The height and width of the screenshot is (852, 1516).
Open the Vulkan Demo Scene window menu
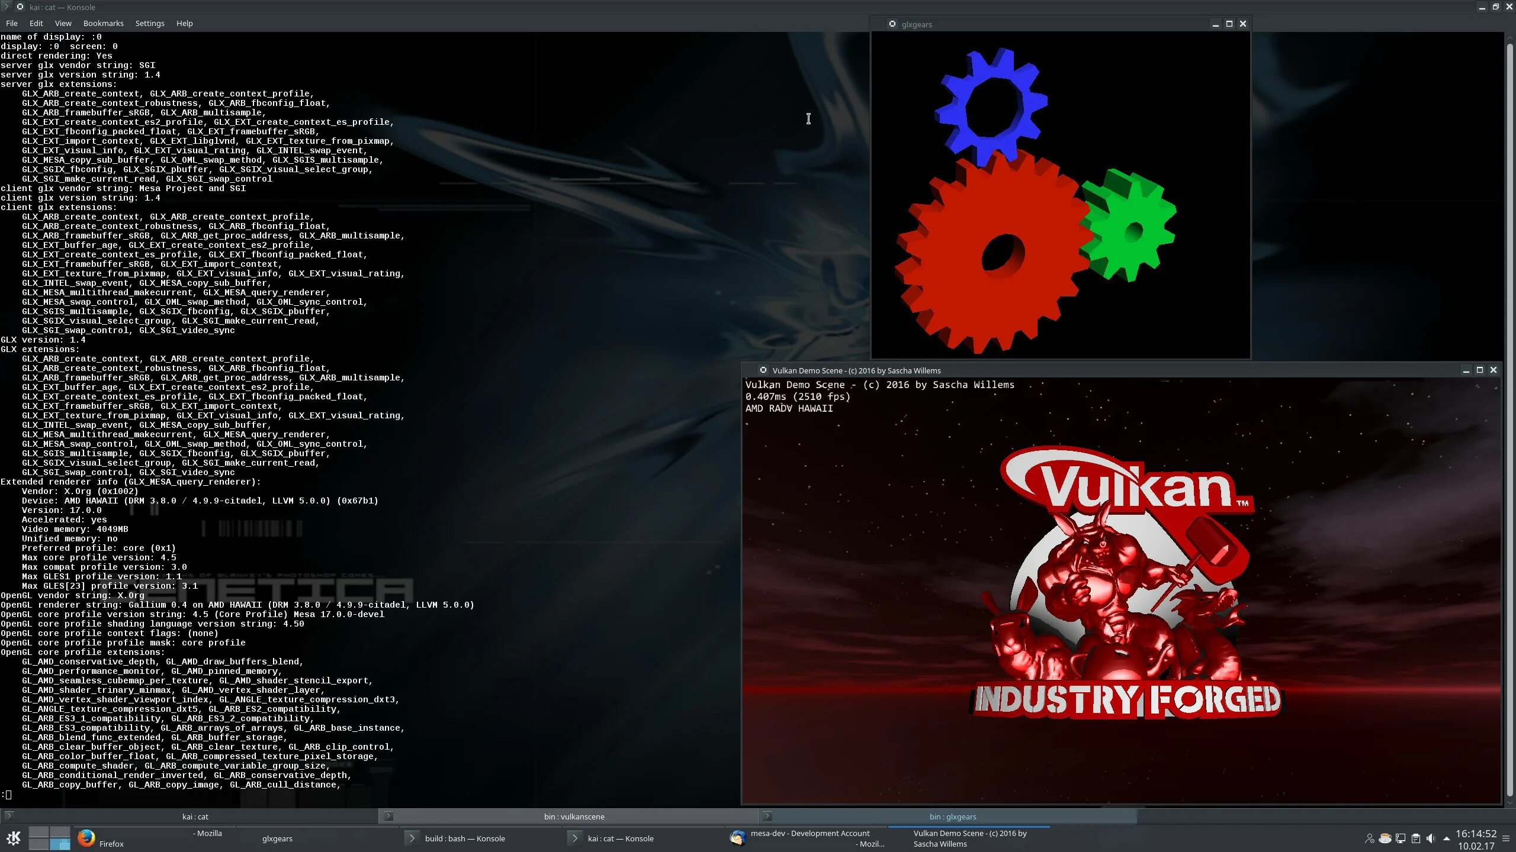coord(763,370)
